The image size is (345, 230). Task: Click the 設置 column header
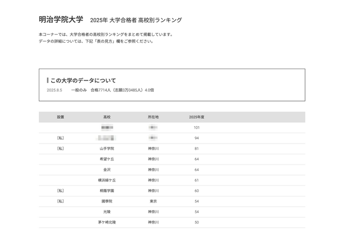(x=60, y=117)
